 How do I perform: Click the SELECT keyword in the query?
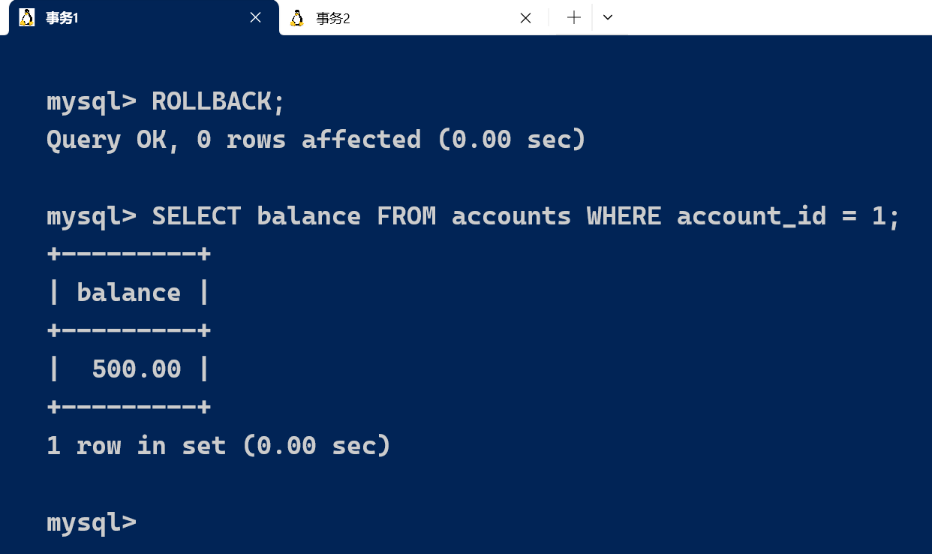point(196,216)
